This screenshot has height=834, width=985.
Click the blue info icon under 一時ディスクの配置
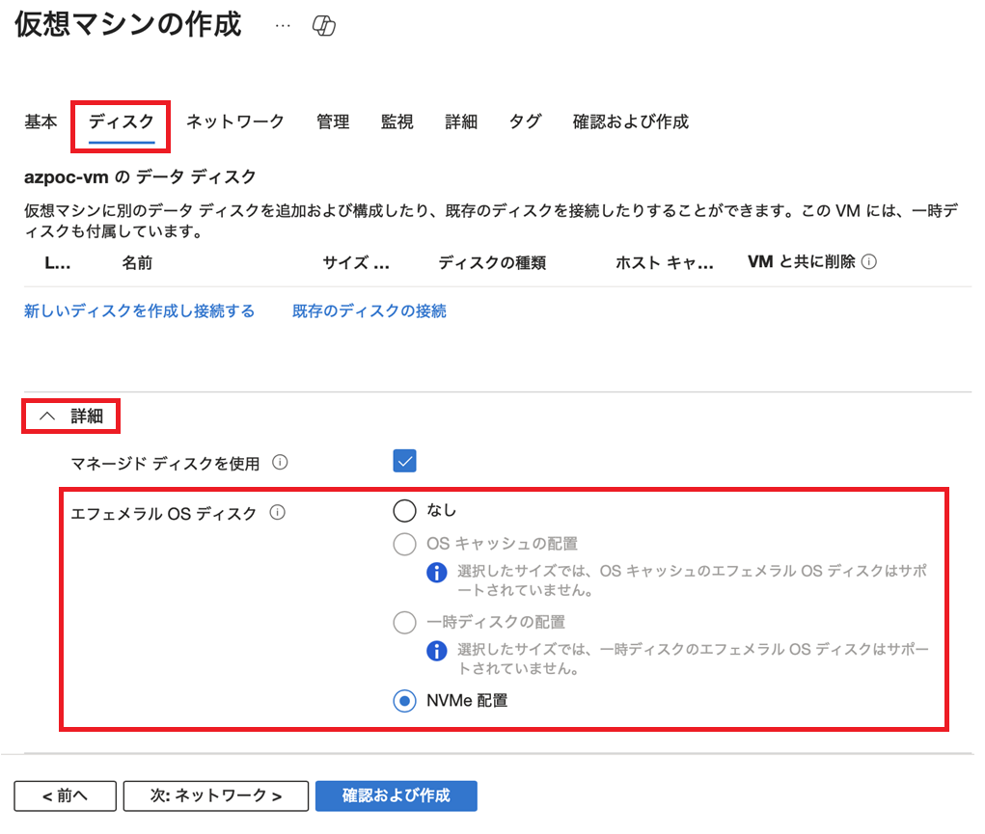[x=437, y=651]
